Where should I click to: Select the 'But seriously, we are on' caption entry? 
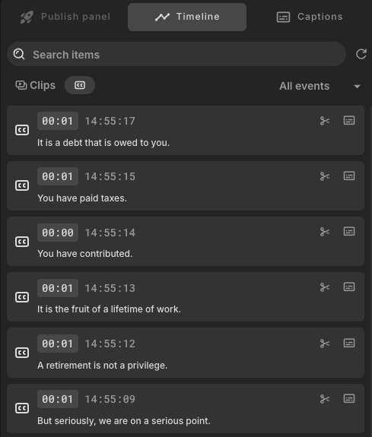[186, 409]
